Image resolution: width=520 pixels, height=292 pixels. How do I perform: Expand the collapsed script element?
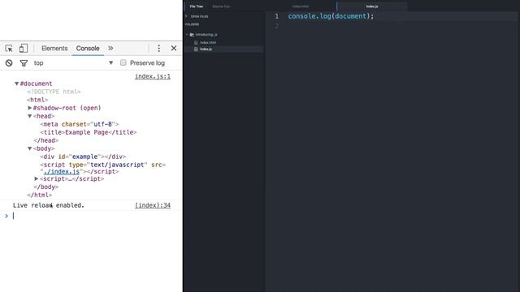(36, 178)
